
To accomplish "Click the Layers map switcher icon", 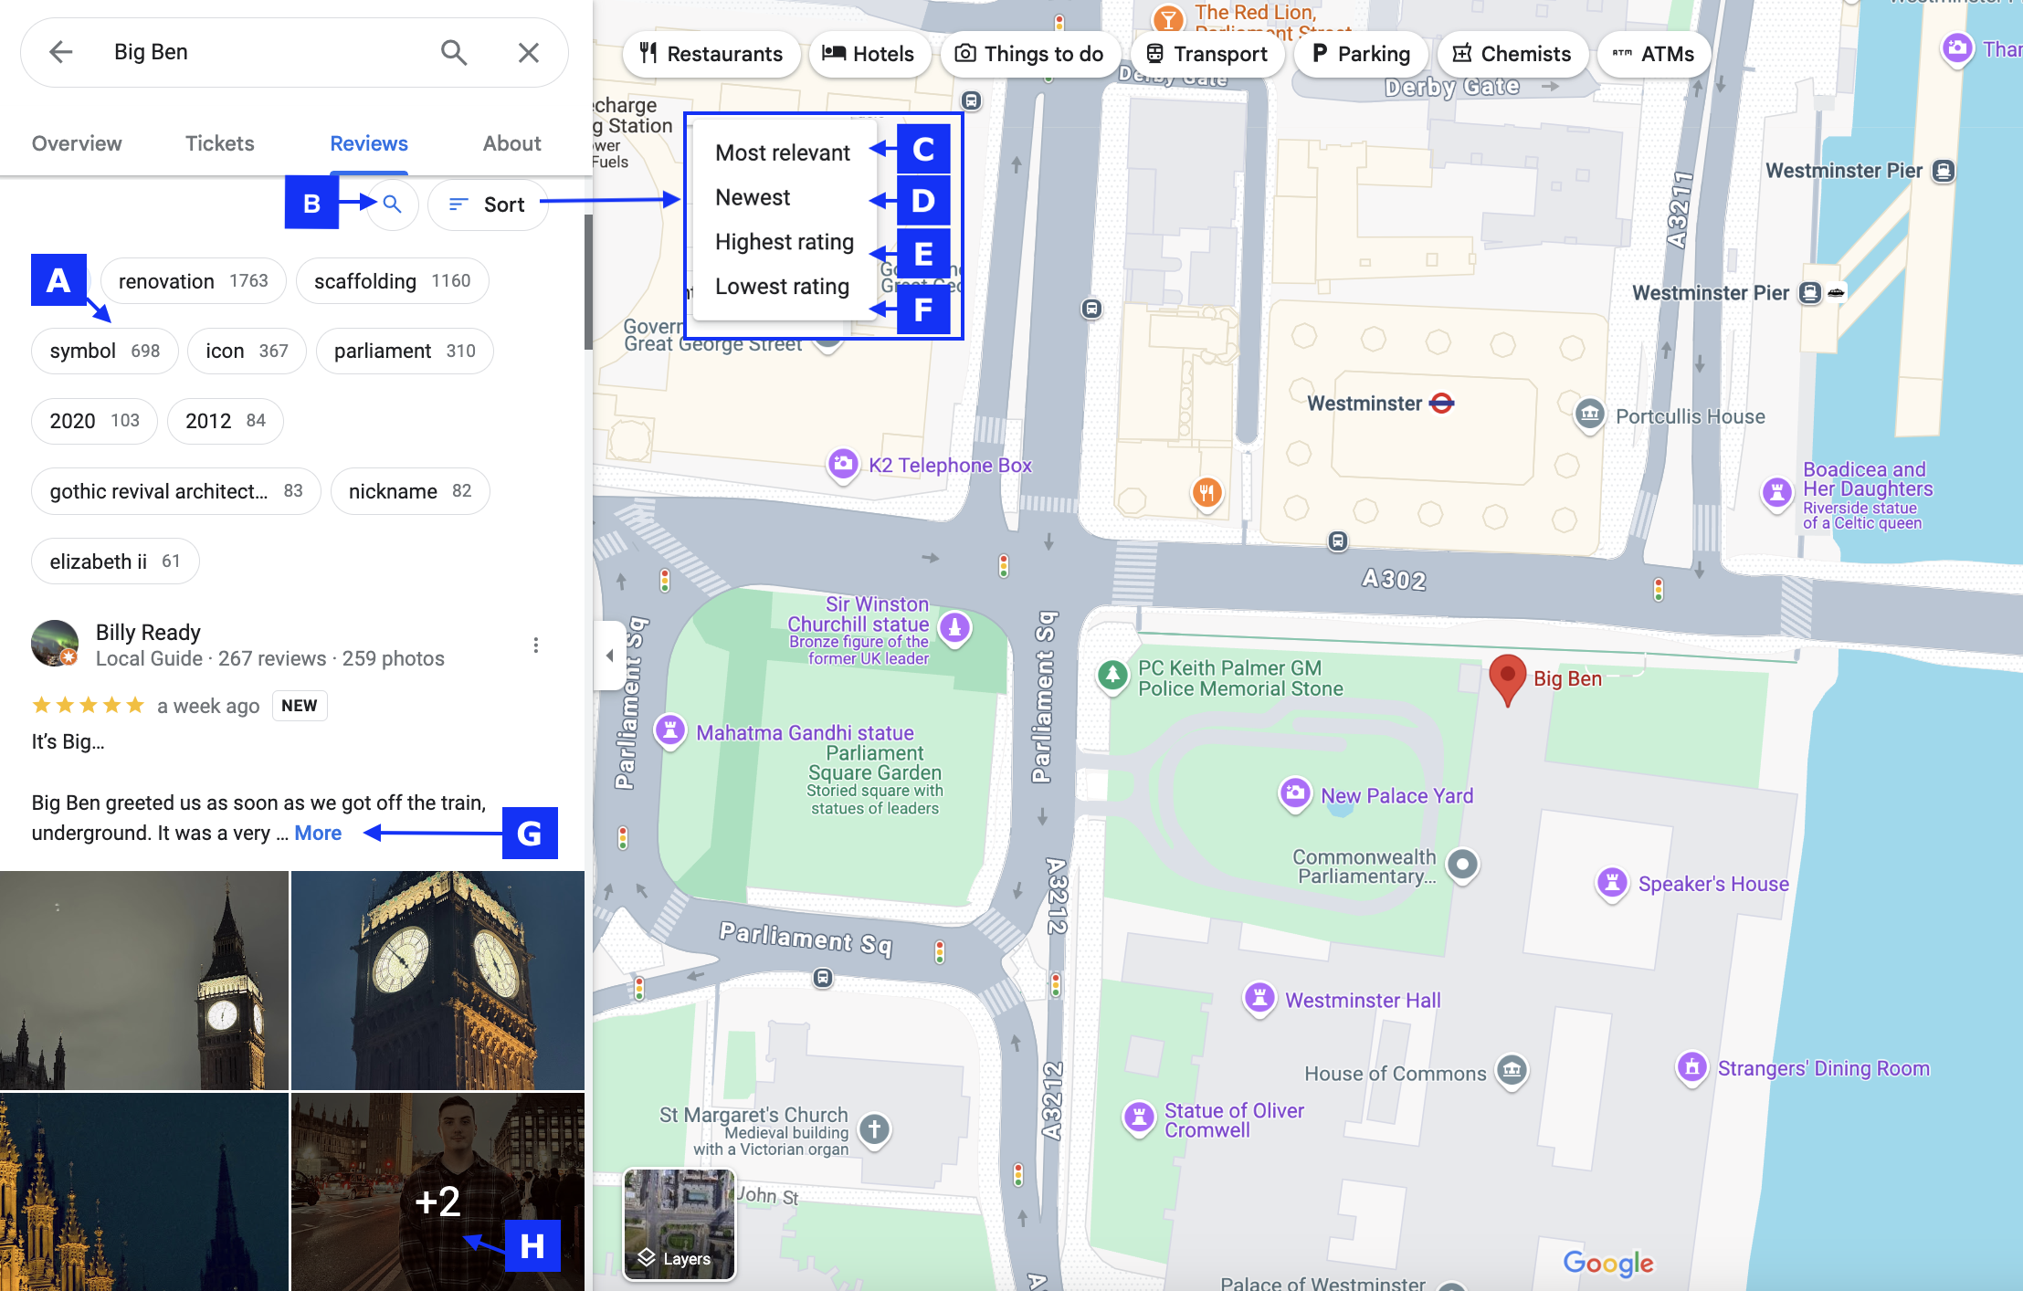I will [680, 1224].
